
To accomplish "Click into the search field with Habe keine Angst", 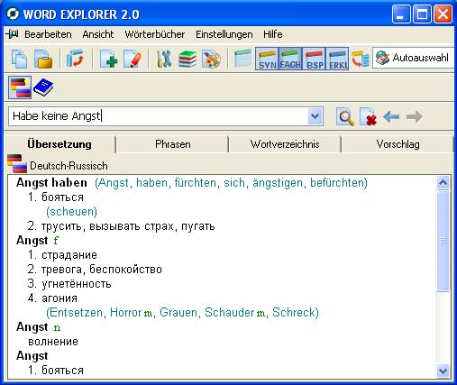I will (158, 116).
